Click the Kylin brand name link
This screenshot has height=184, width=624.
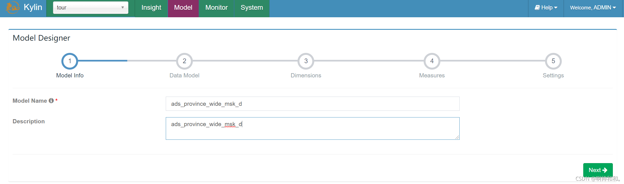pos(33,7)
